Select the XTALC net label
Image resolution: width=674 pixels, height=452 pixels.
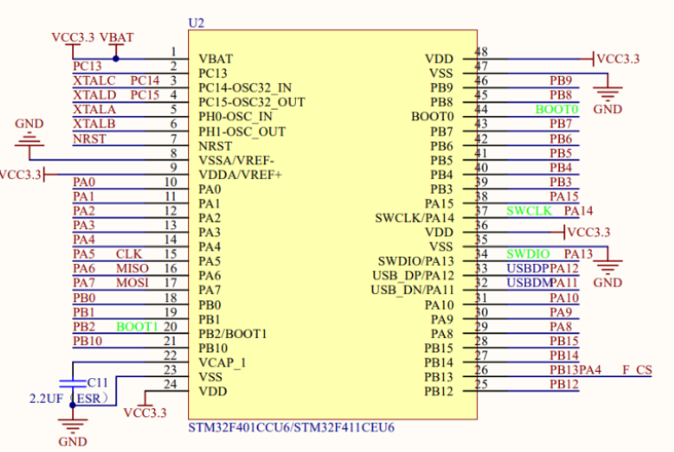point(95,80)
